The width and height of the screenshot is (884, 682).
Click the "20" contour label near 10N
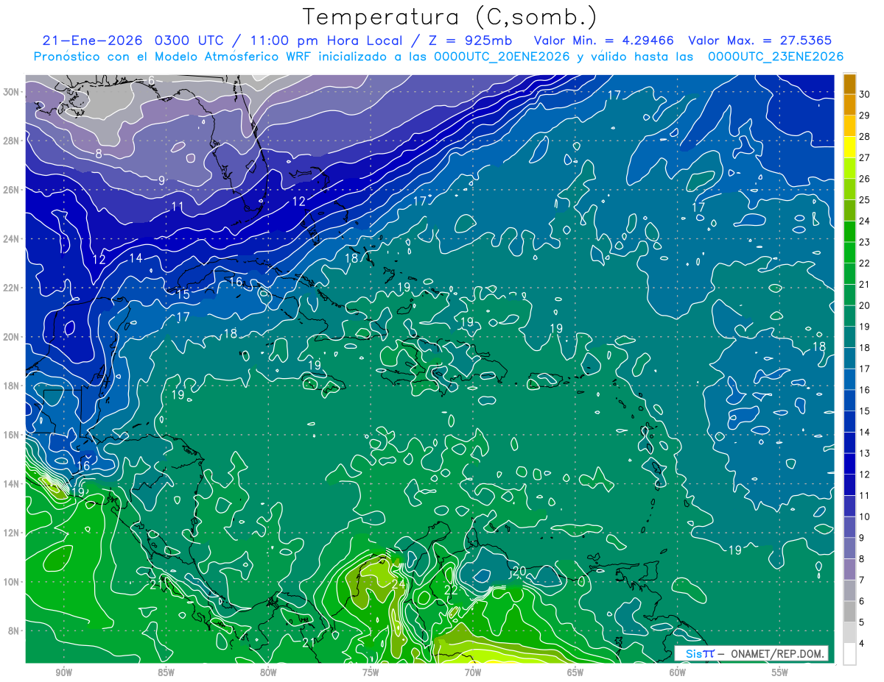[x=519, y=570]
